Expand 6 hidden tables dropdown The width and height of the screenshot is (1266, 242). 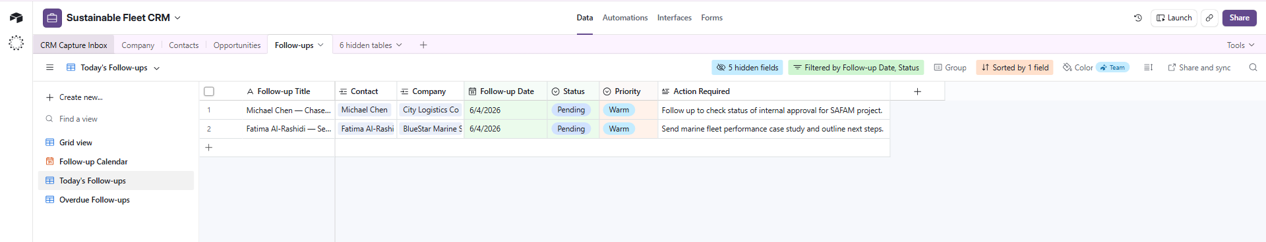tap(371, 45)
